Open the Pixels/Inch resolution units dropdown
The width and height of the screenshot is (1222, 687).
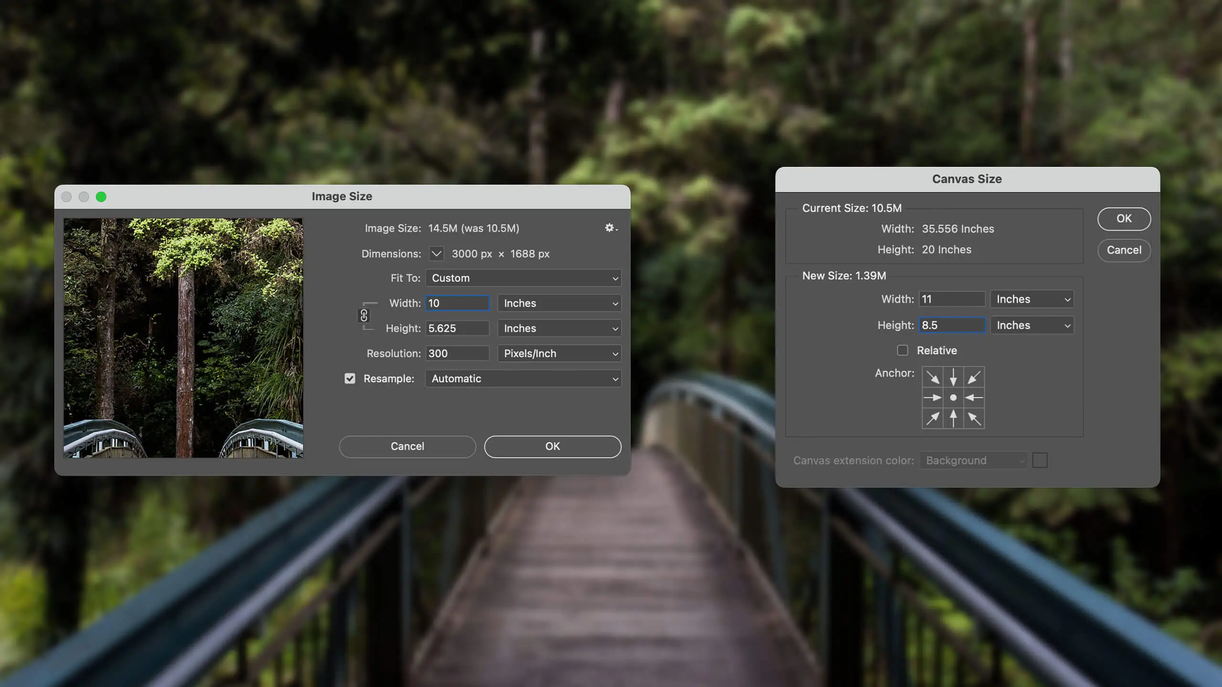[559, 354]
